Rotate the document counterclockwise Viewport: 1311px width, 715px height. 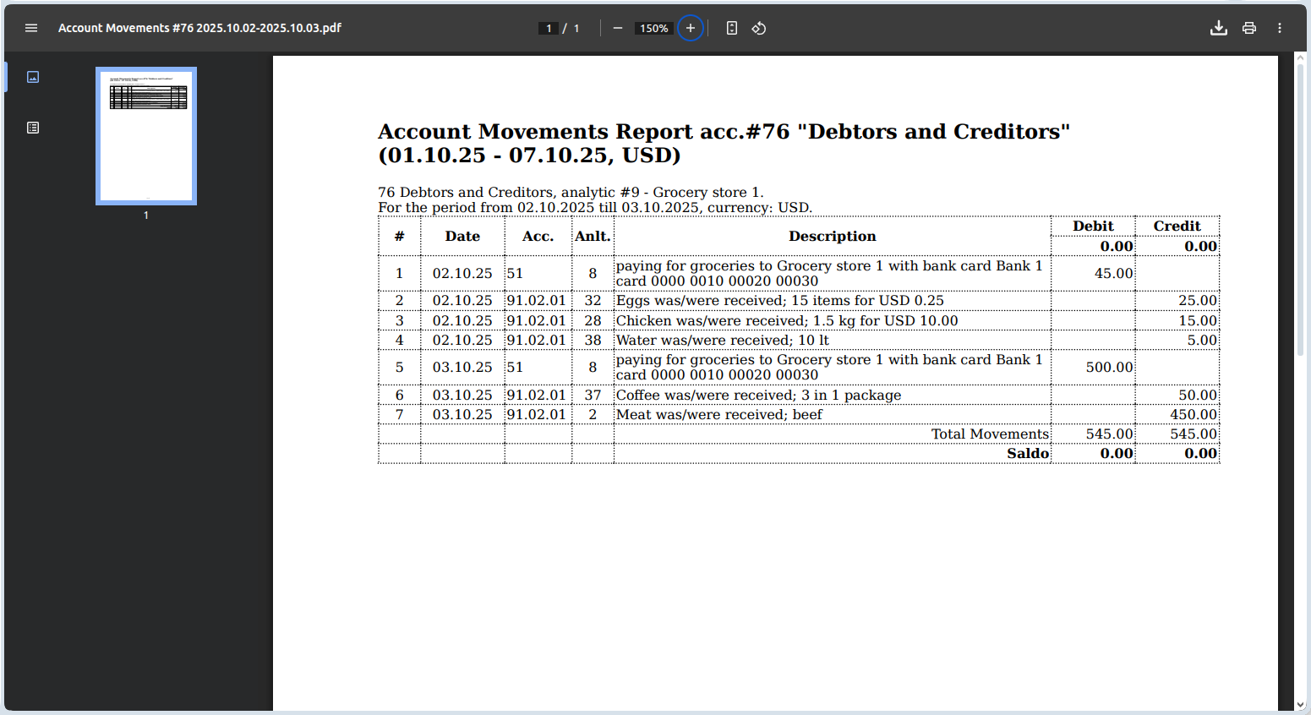[x=759, y=28]
